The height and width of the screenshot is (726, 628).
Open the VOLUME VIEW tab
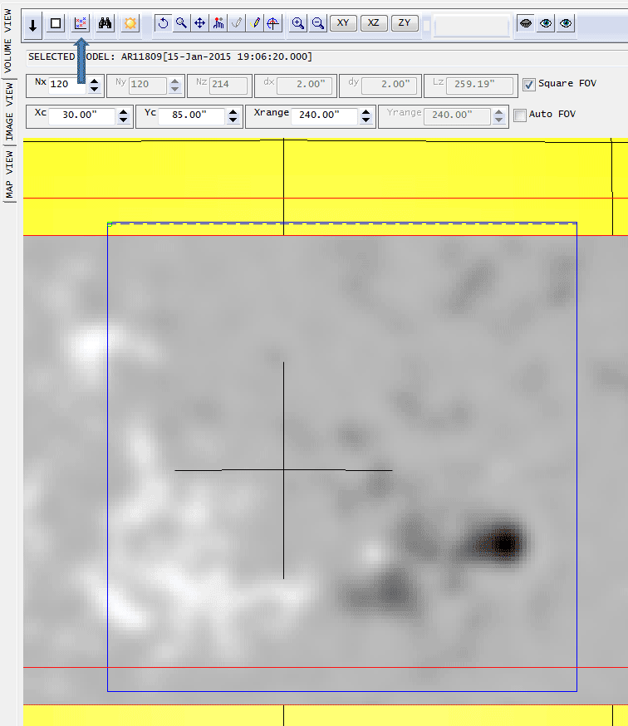pos(8,41)
